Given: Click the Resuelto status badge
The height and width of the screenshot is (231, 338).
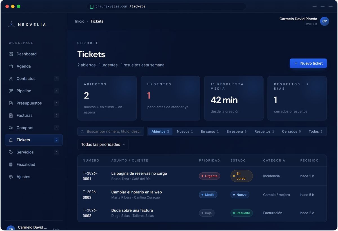Looking at the screenshot, I should click(x=242, y=213).
